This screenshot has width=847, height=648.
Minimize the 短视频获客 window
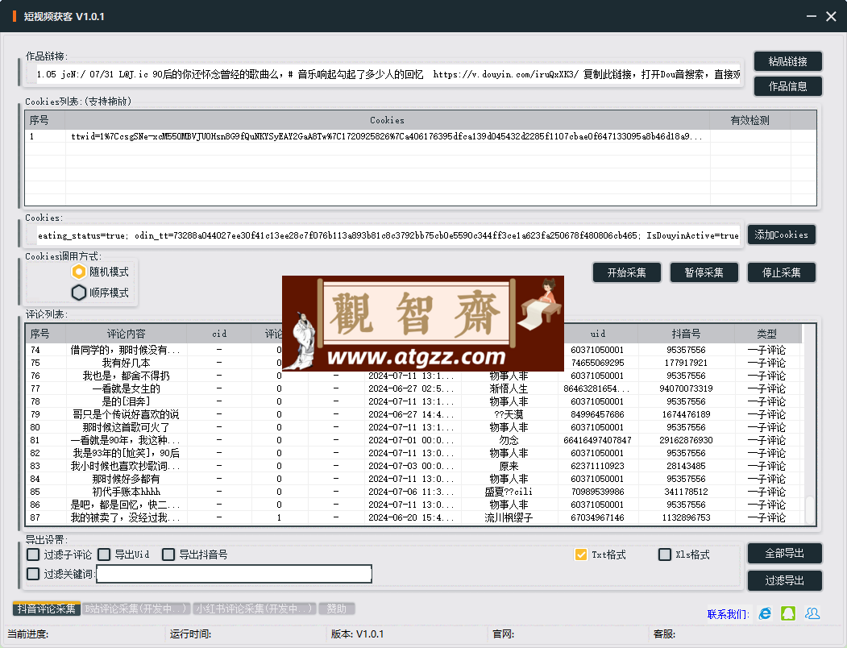(812, 16)
